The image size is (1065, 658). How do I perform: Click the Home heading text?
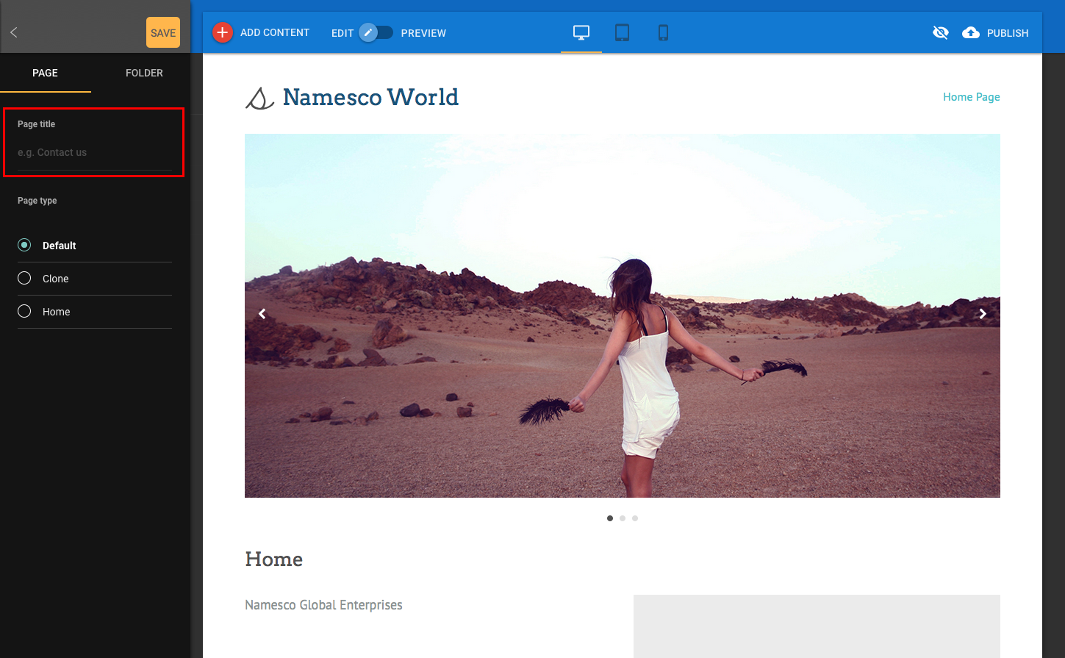[273, 559]
